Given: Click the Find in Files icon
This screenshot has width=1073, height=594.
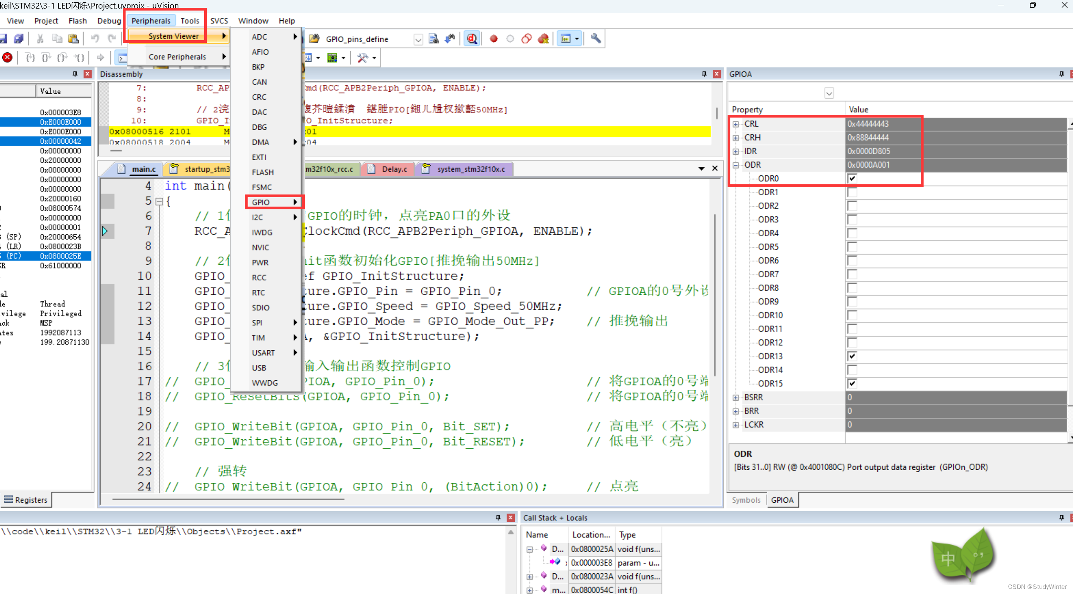Looking at the screenshot, I should click(433, 39).
